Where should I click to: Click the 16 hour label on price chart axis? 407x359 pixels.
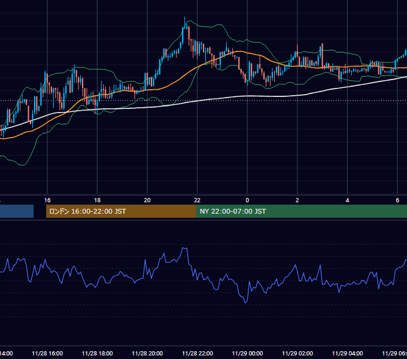tap(47, 200)
